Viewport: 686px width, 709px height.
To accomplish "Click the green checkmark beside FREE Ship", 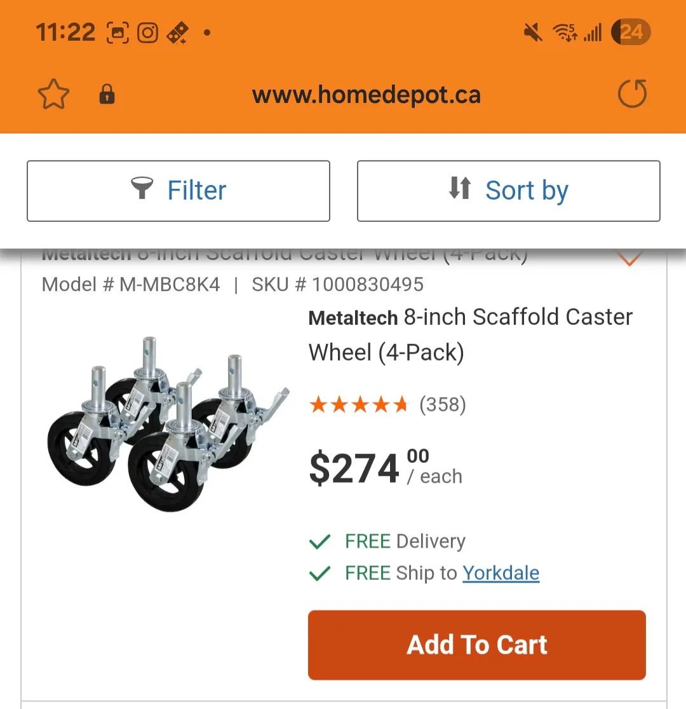I will click(x=319, y=573).
